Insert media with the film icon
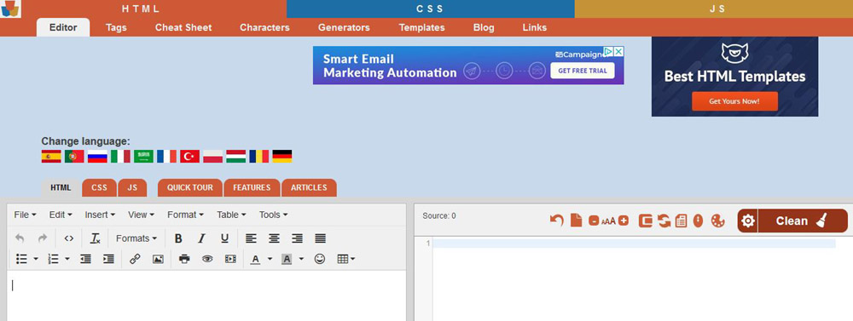The width and height of the screenshot is (853, 321). pyautogui.click(x=230, y=259)
